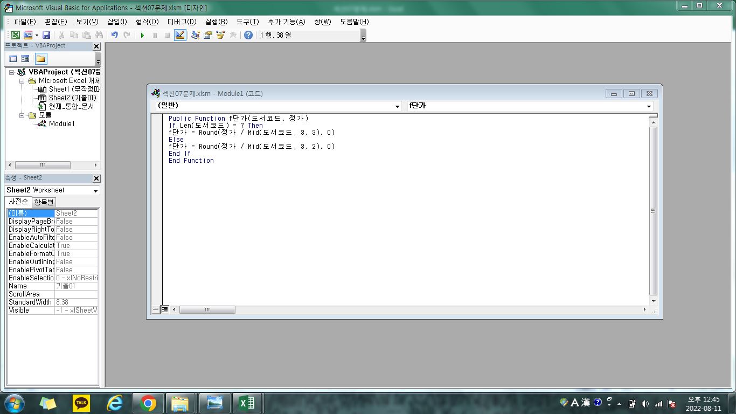Click the blue Help question mark icon
This screenshot has height=414, width=736.
248,35
